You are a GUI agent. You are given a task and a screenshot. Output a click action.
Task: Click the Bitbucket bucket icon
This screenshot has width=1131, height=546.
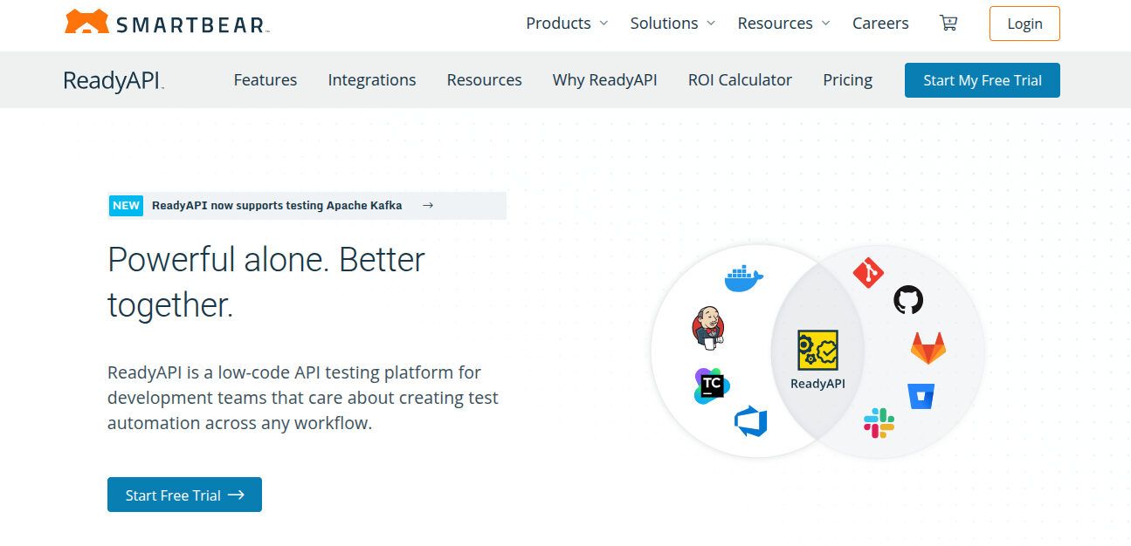[x=921, y=396]
